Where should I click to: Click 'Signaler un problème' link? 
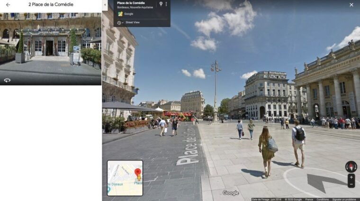[344, 199]
